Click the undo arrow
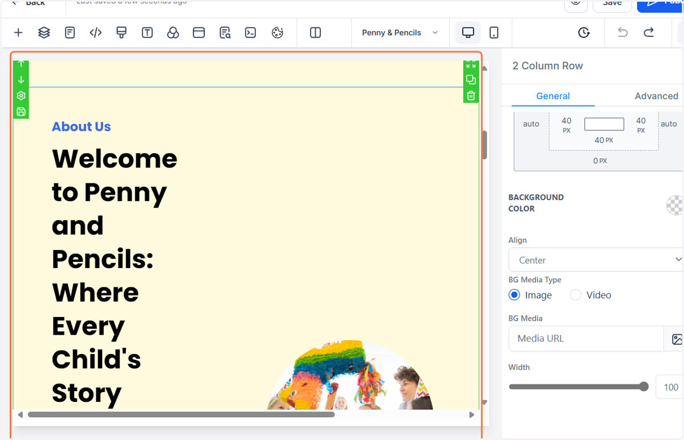The height and width of the screenshot is (440, 684). click(622, 32)
